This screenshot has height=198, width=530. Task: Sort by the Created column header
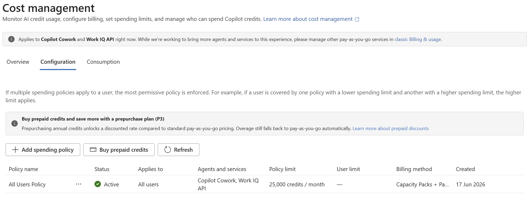pyautogui.click(x=465, y=169)
